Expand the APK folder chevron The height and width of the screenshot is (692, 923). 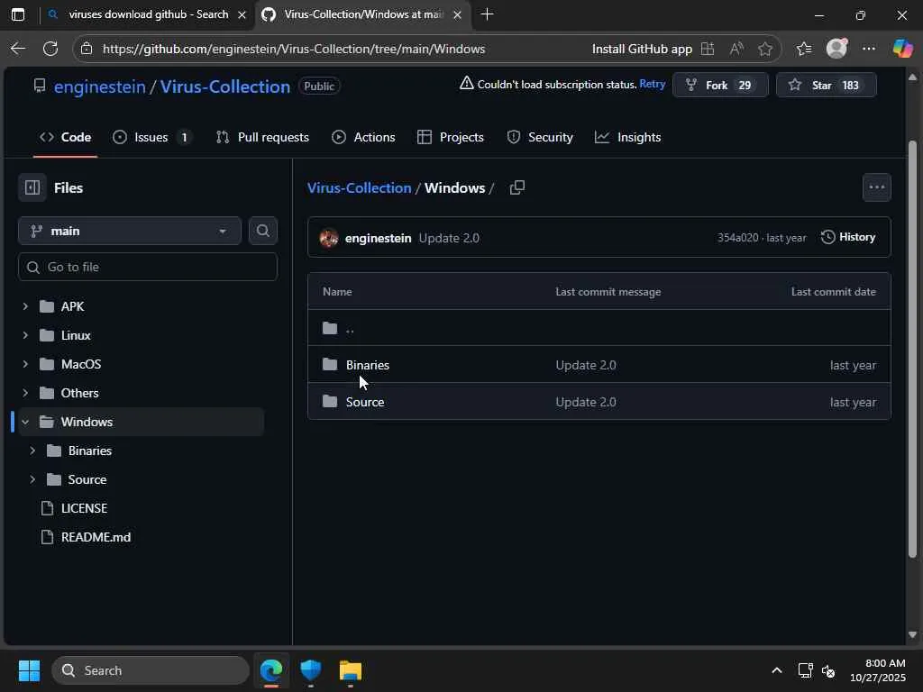(x=25, y=306)
